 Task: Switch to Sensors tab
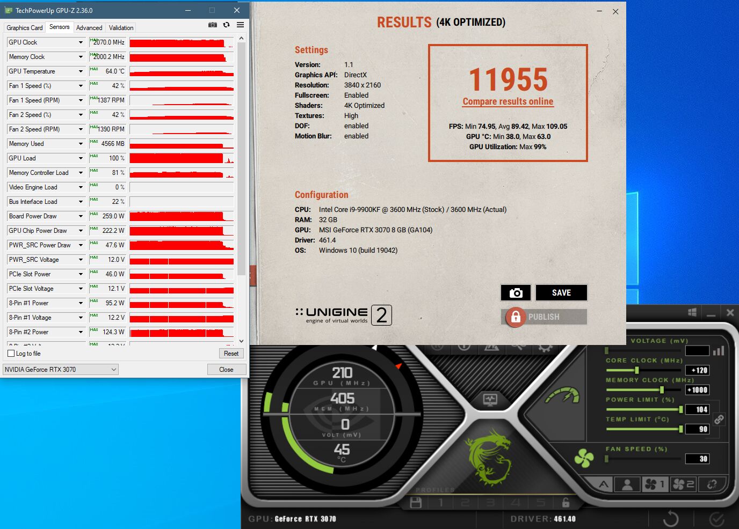tap(59, 27)
